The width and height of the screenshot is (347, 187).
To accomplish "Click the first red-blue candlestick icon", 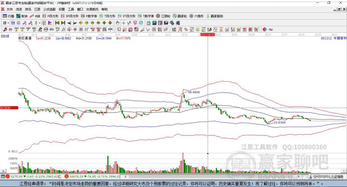I will (24, 23).
